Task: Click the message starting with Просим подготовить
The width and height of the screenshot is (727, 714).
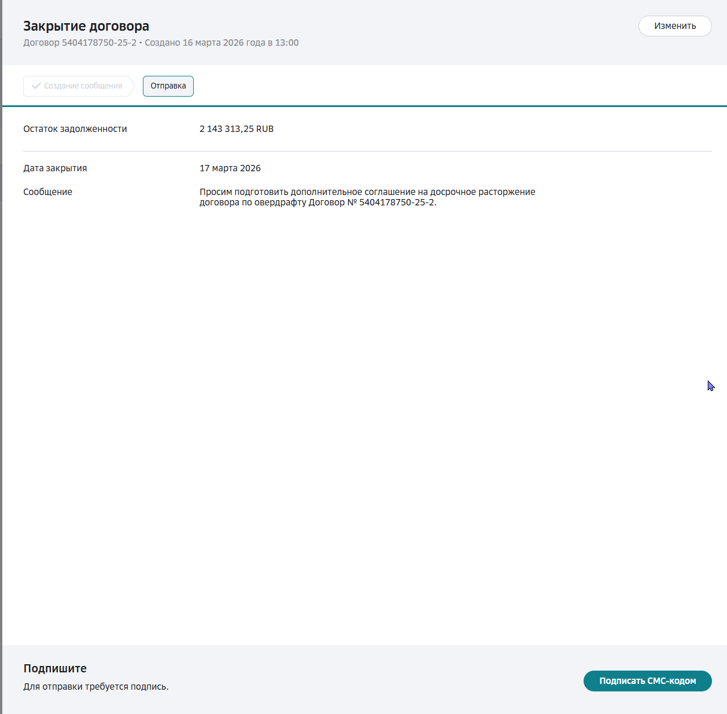Action: tap(367, 192)
